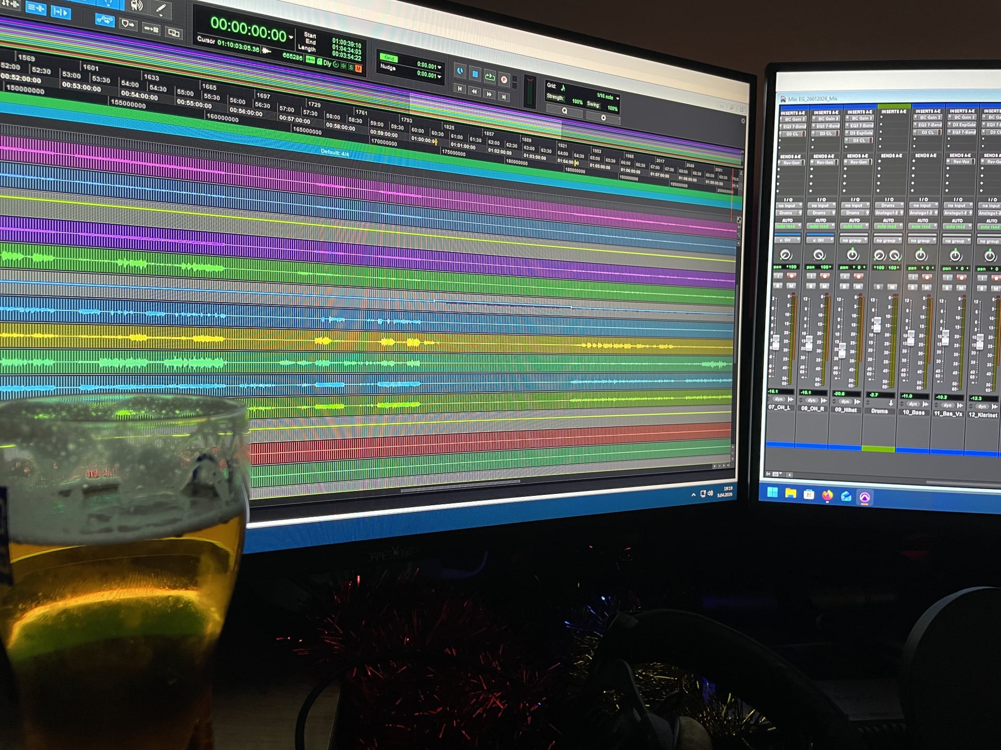Click the Drums channel volume fader
This screenshot has width=1001, height=750.
tap(877, 324)
